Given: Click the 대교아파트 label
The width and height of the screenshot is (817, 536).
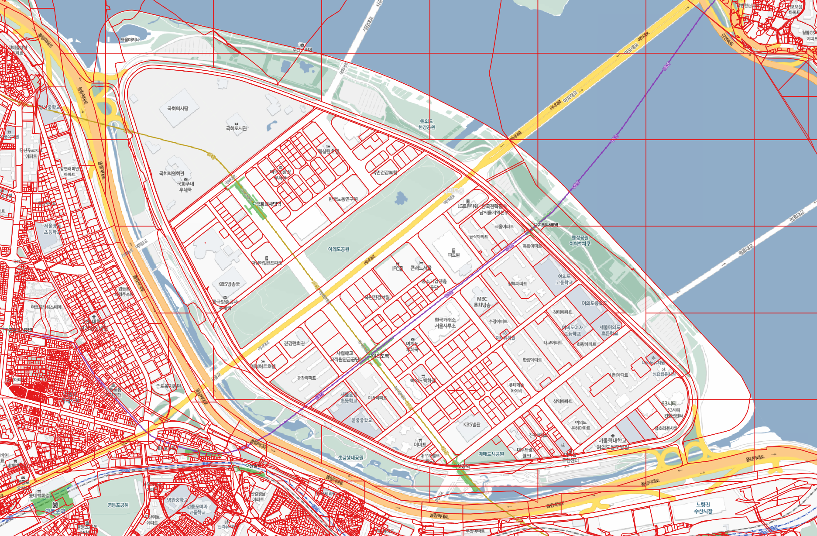Looking at the screenshot, I should 553,343.
